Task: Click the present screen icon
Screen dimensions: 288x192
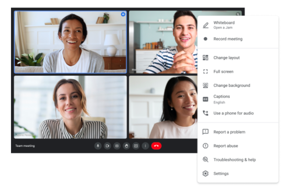Action: pos(136,146)
